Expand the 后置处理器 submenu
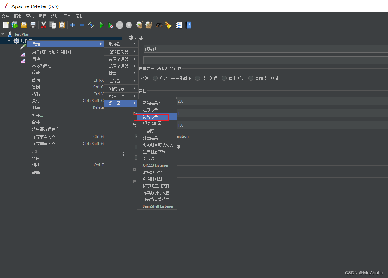 click(120, 66)
